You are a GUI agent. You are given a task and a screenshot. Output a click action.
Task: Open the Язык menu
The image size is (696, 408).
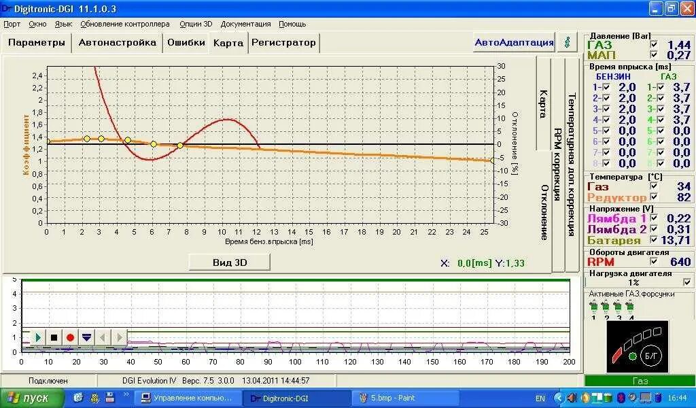click(x=63, y=24)
